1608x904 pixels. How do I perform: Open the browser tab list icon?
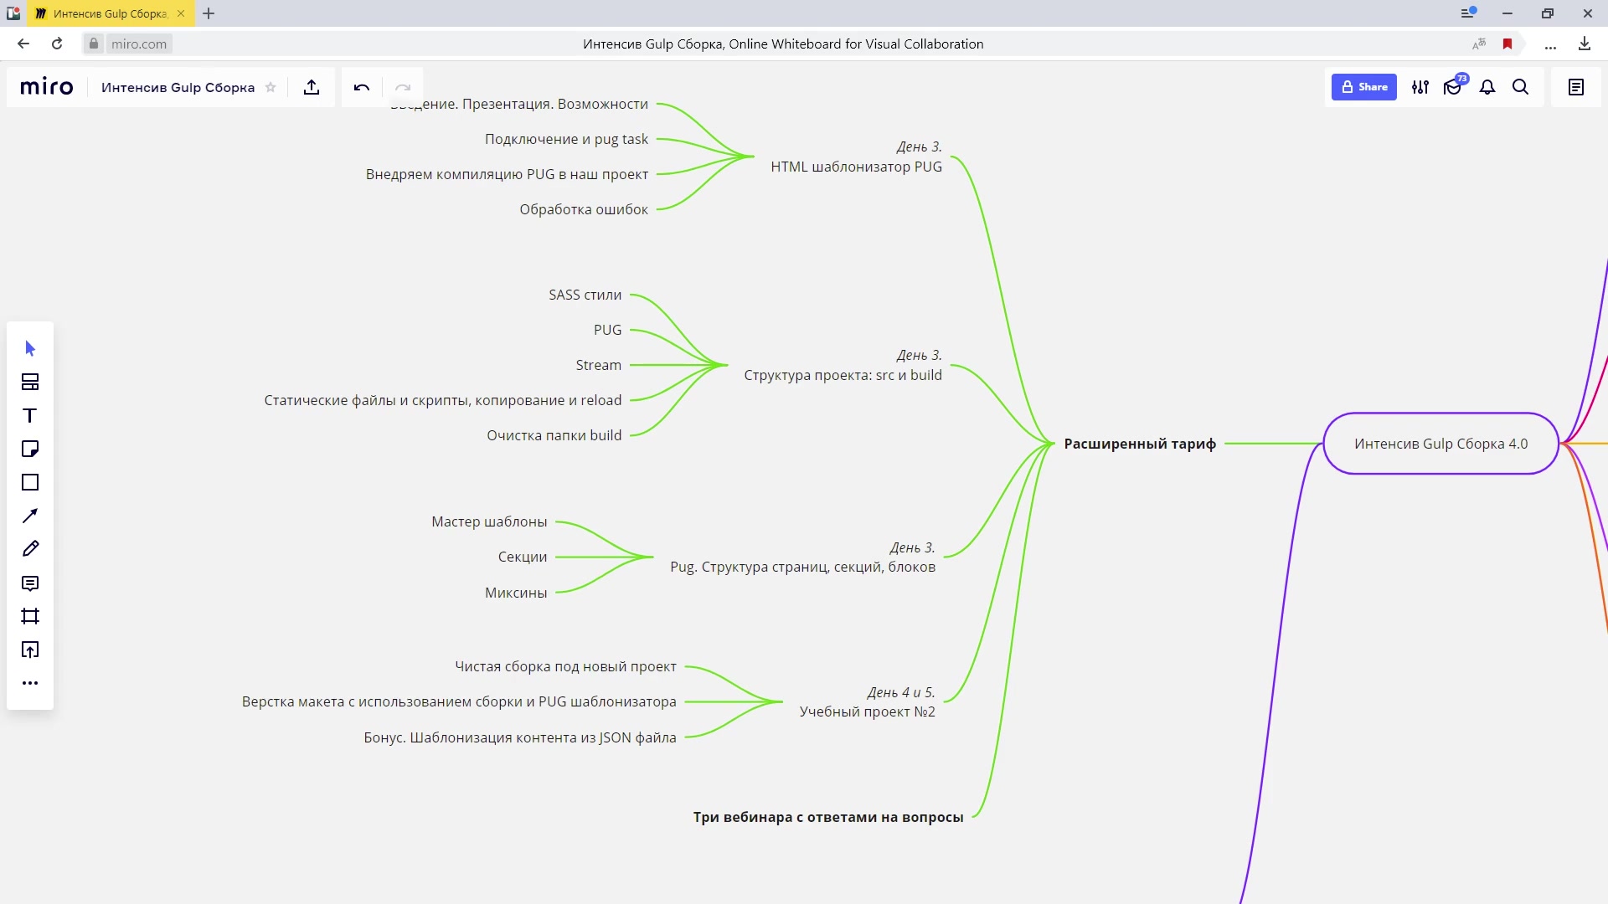click(1468, 13)
